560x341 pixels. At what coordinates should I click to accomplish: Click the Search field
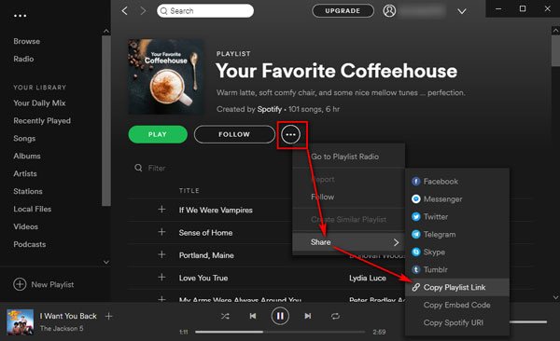205,10
